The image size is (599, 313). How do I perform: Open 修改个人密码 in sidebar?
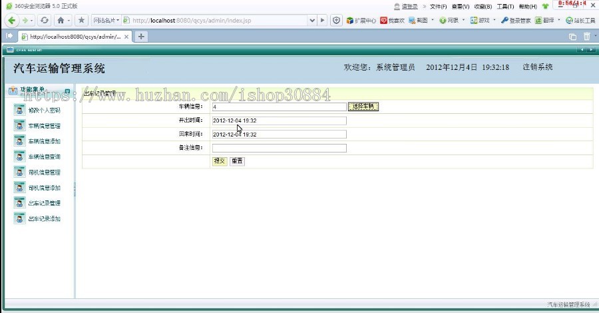(37, 110)
